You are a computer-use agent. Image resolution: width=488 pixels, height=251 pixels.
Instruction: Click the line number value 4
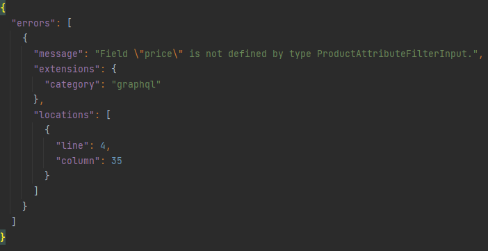click(x=103, y=145)
